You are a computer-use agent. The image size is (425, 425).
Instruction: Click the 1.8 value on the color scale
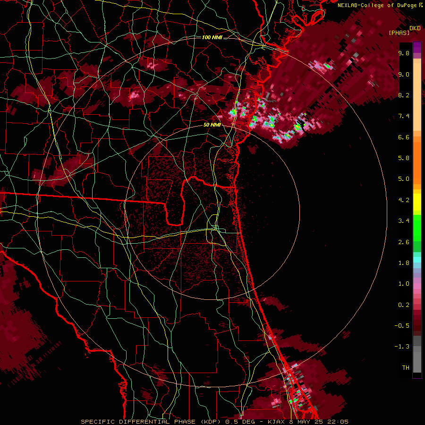(404, 263)
